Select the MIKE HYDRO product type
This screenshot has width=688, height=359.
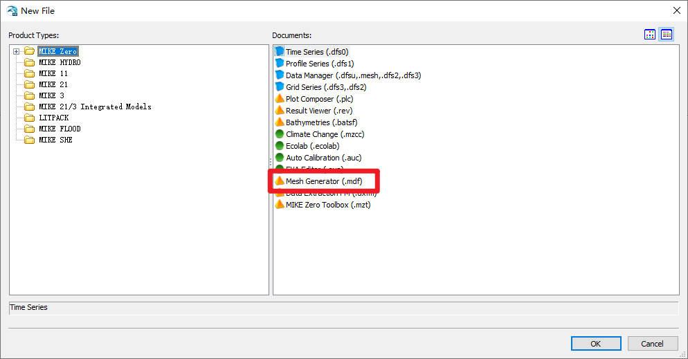(x=60, y=62)
